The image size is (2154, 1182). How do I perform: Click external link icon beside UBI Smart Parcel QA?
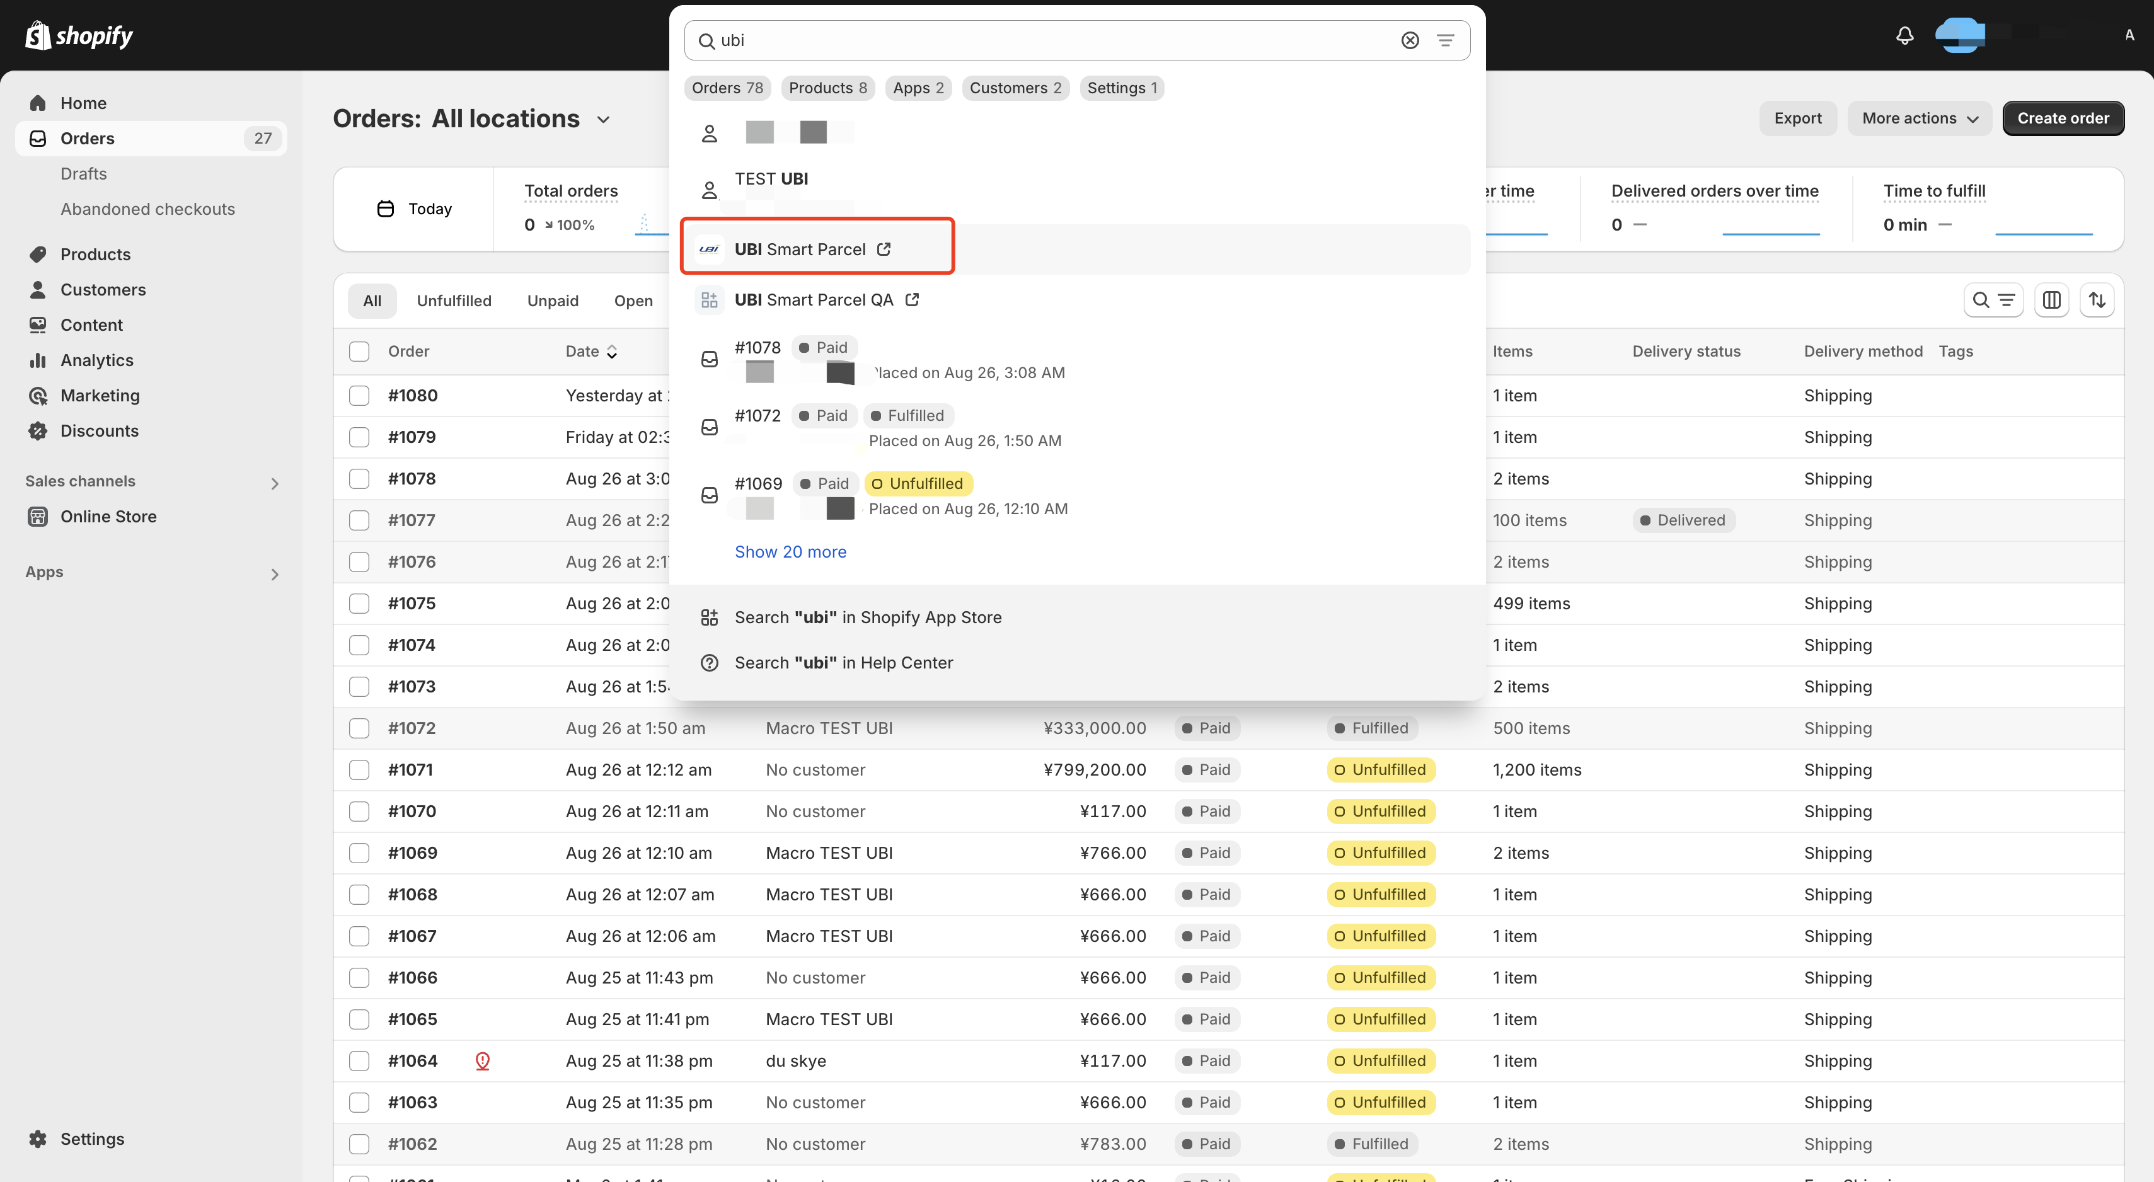(913, 299)
